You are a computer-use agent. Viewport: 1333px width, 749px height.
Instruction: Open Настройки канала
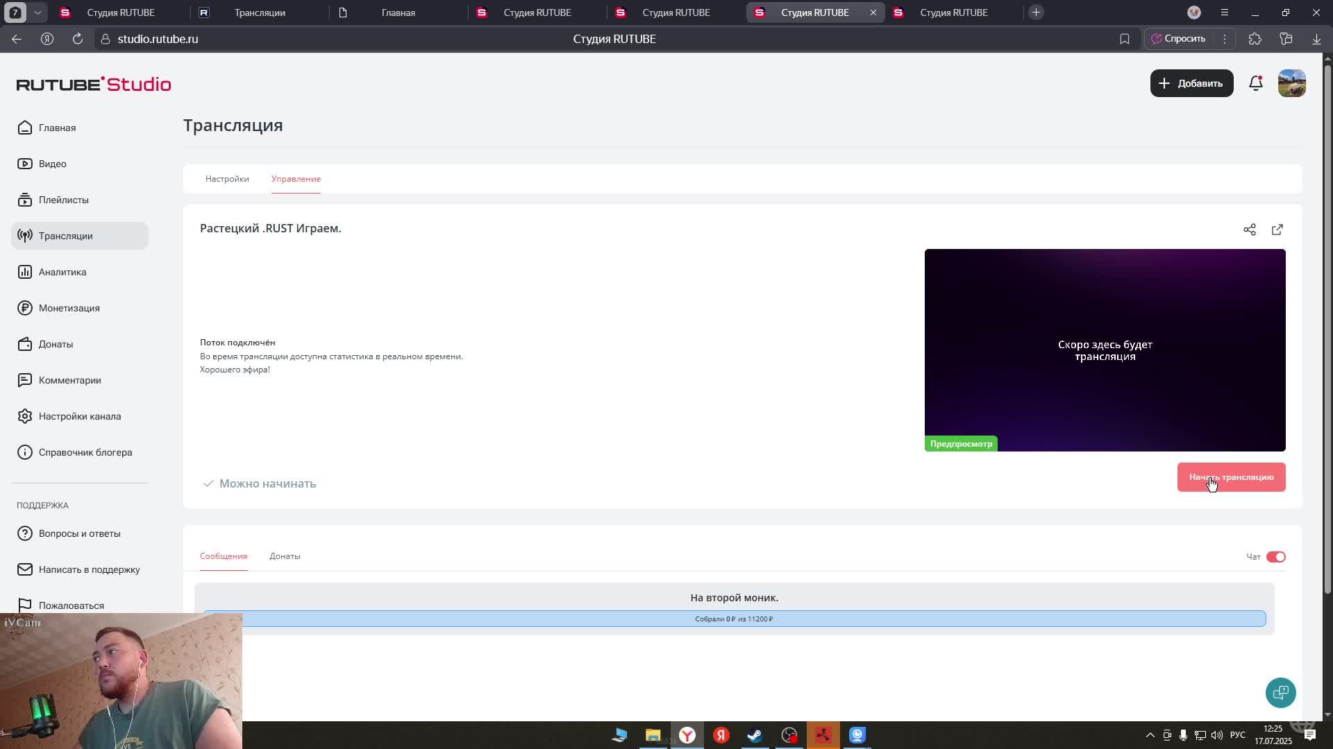coord(79,416)
